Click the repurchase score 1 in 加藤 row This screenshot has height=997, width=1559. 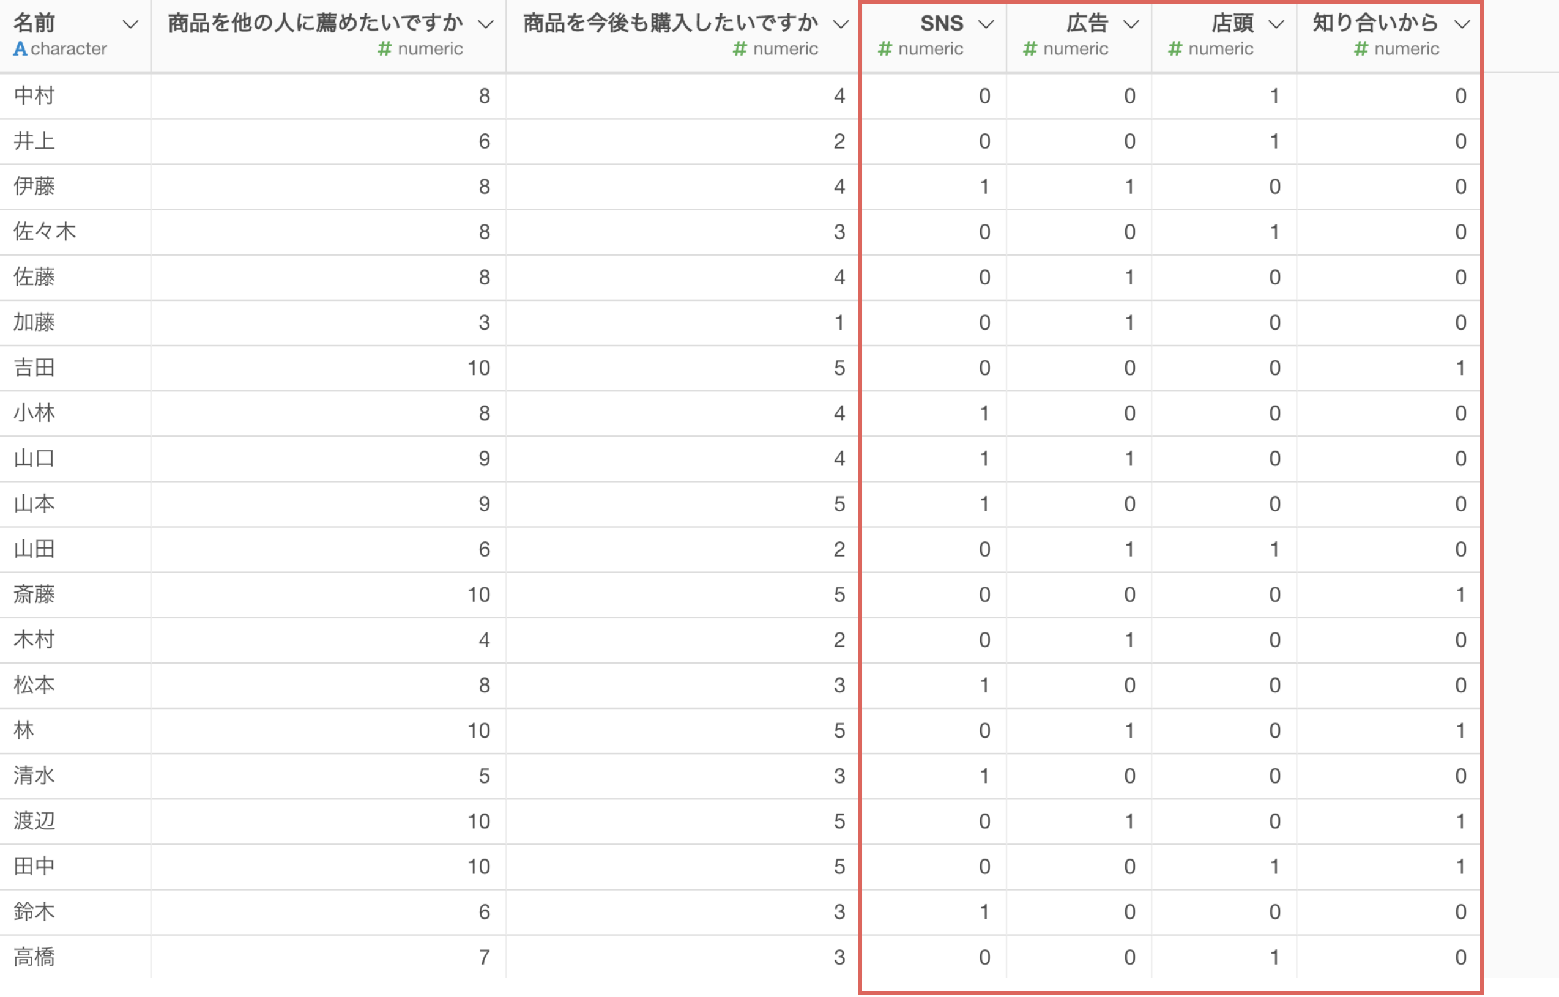tap(839, 322)
